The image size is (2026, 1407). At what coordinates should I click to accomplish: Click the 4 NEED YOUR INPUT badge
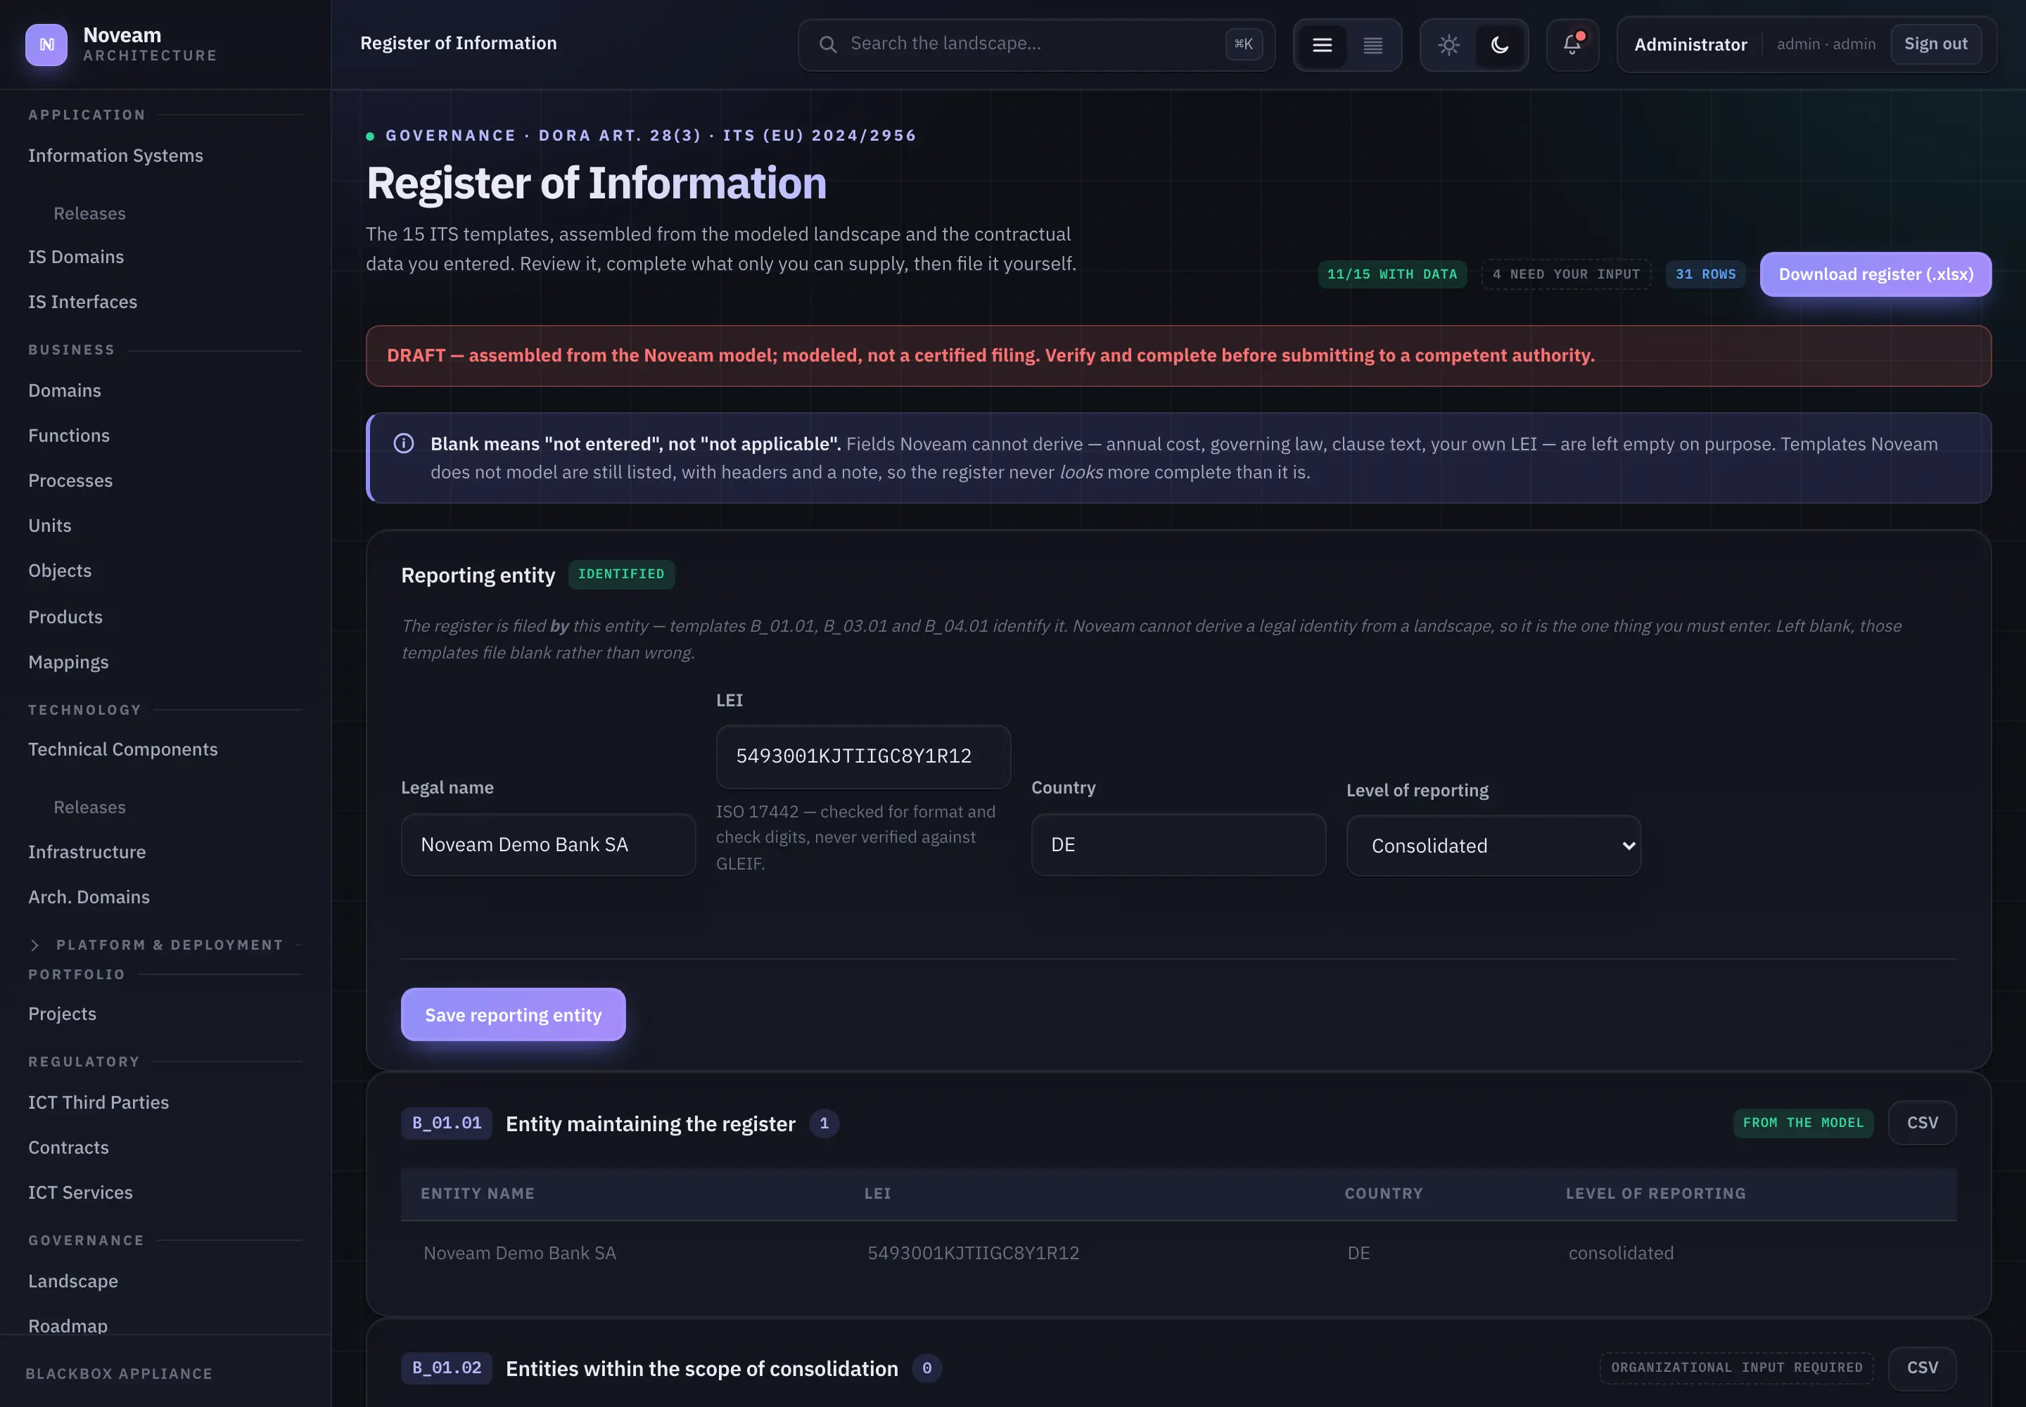pos(1566,274)
